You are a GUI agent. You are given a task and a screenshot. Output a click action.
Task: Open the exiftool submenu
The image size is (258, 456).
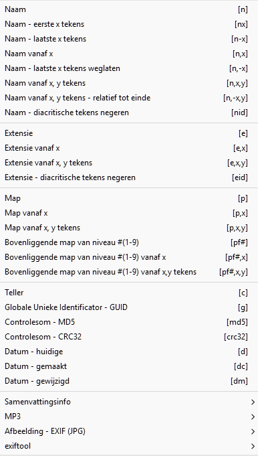coord(129,446)
